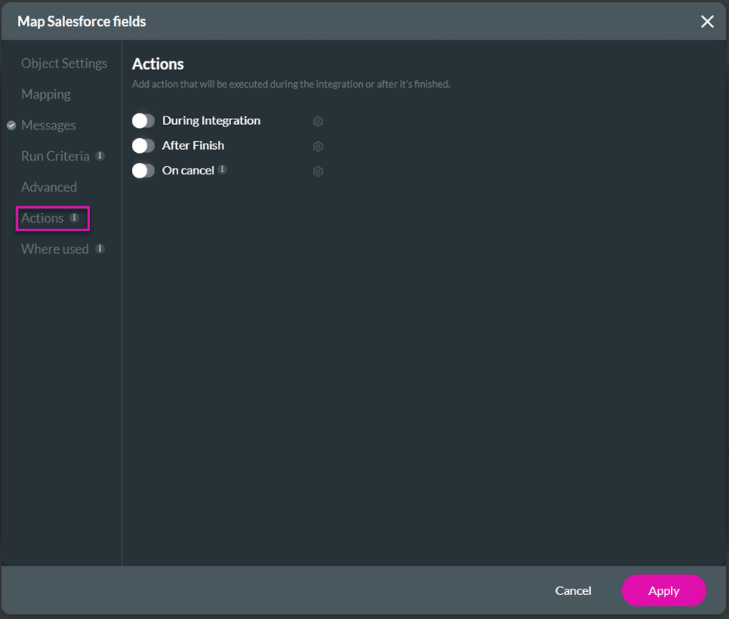Viewport: 729px width, 619px height.
Task: Close the Map Salesforce fields dialog
Action: coord(707,22)
